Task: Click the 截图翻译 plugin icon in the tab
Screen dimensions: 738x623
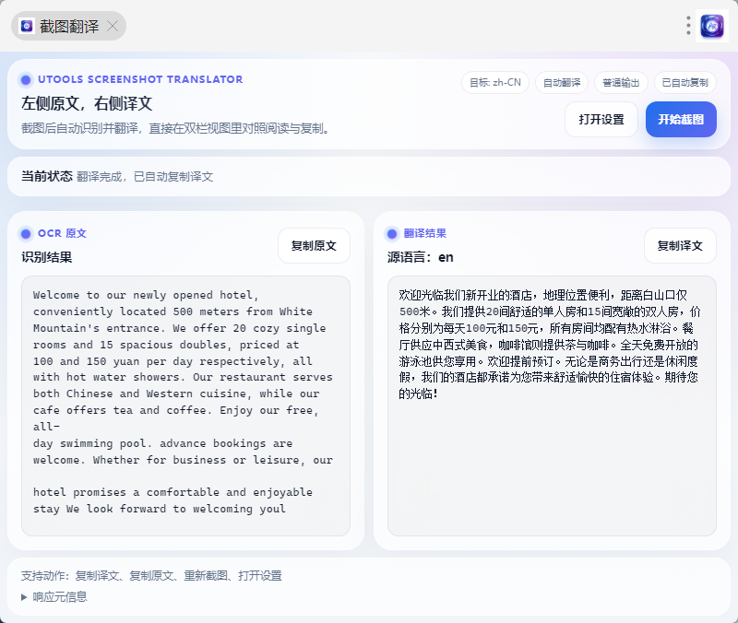Action: click(x=27, y=26)
